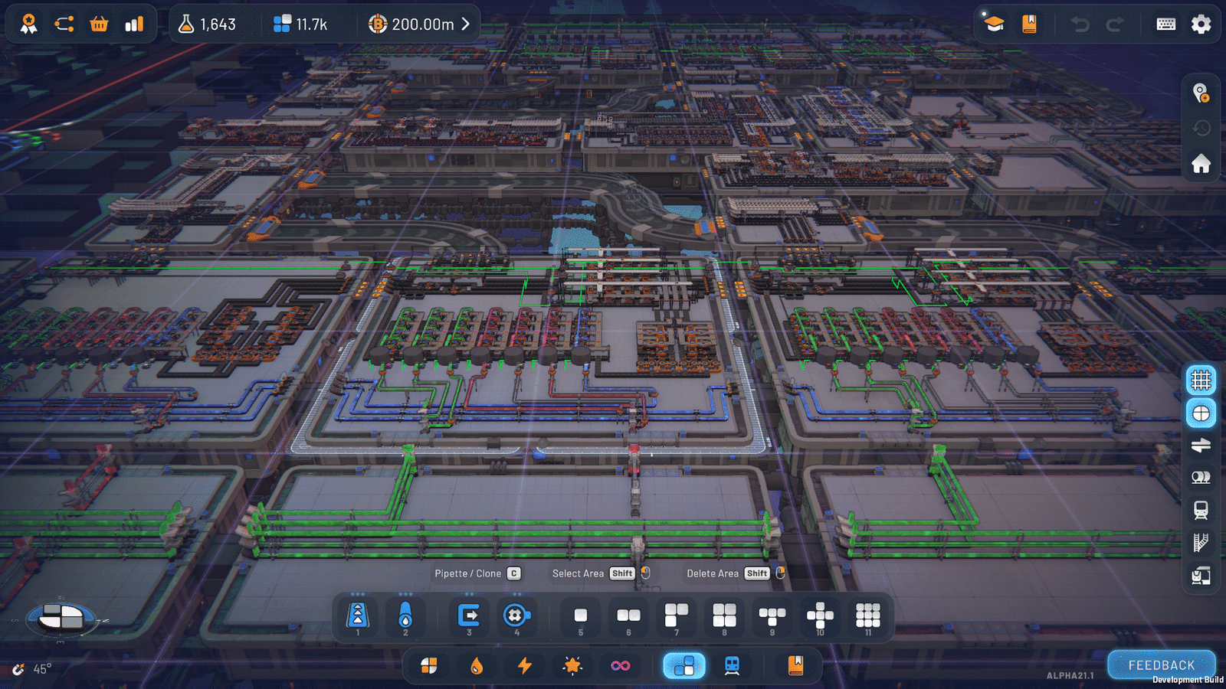This screenshot has width=1226, height=689.
Task: Select the single 1x1 platform slot 5
Action: click(581, 616)
